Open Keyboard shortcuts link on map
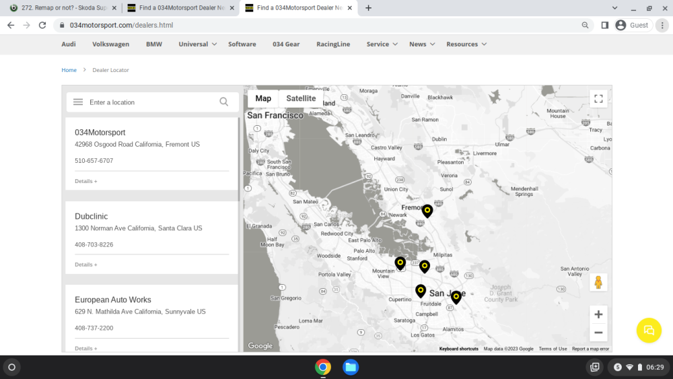This screenshot has width=673, height=379. tap(458, 349)
